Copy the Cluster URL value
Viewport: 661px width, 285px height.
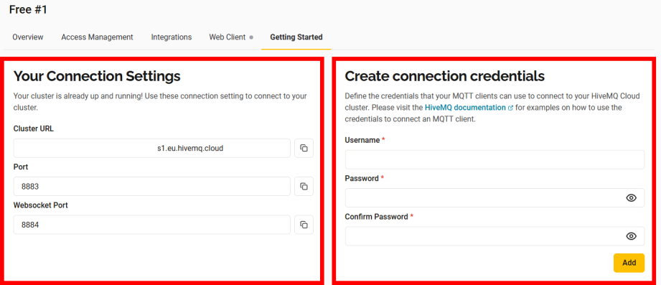point(304,148)
